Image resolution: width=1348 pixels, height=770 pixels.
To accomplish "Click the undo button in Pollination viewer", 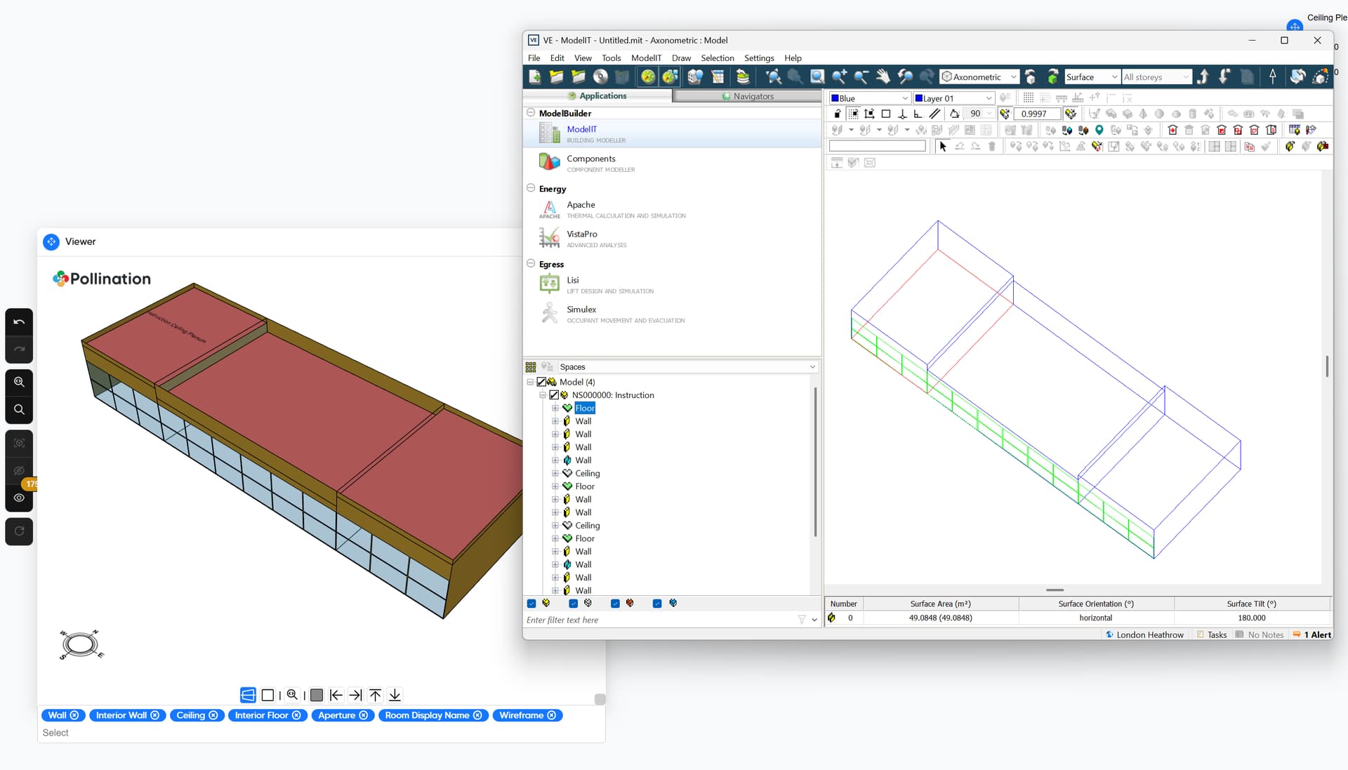I will [x=19, y=322].
